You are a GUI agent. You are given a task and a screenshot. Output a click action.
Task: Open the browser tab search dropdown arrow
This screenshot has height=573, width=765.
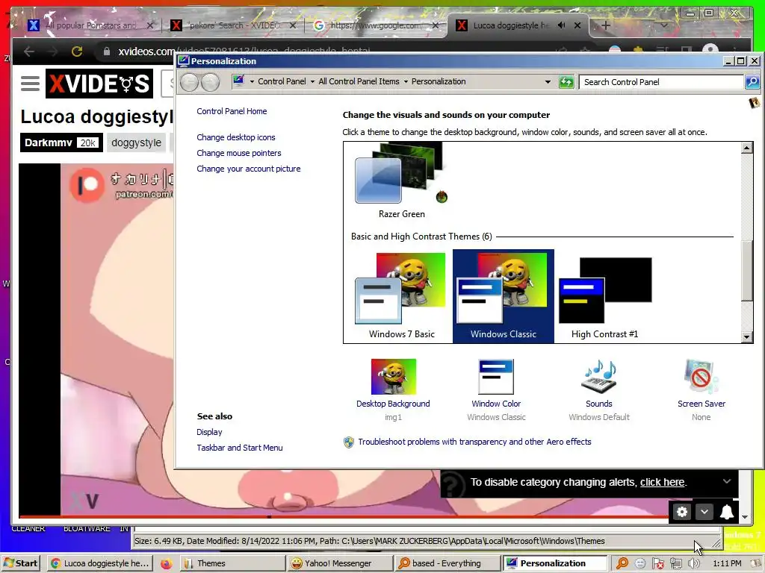[x=664, y=25]
